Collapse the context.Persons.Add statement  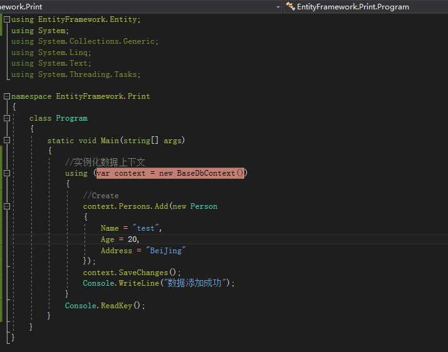(x=7, y=206)
